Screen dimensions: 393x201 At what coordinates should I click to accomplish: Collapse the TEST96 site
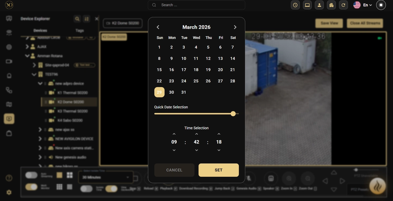(x=34, y=74)
